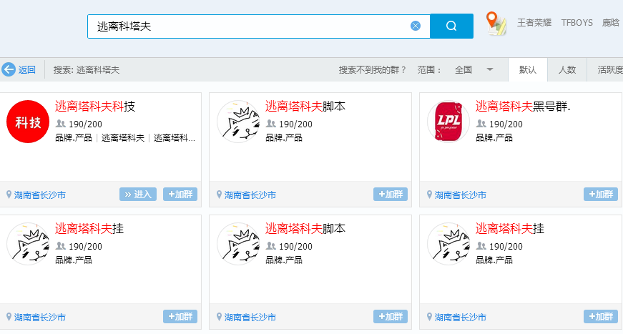Screen dimensions: 623x334
Task: Open the 科技 red group avatar
Action: (x=28, y=122)
